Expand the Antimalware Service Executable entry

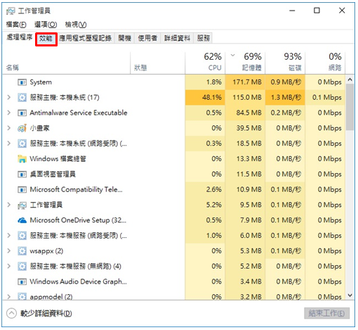[9, 113]
